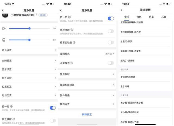Open the help icon next to 极客实验室
The width and height of the screenshot is (174, 126).
75,43
